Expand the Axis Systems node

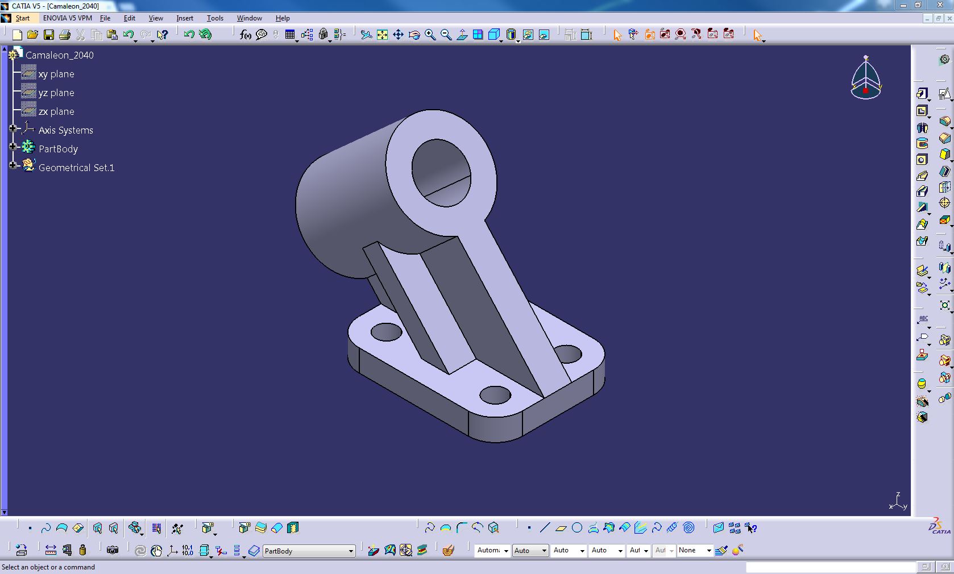coord(13,128)
